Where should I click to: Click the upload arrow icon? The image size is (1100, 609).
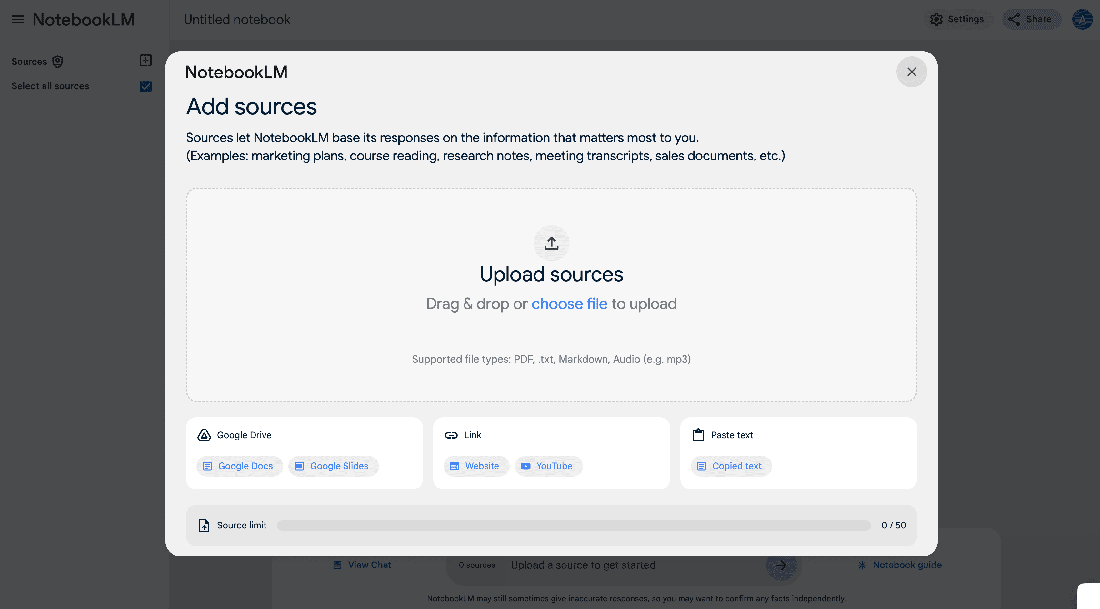tap(551, 243)
